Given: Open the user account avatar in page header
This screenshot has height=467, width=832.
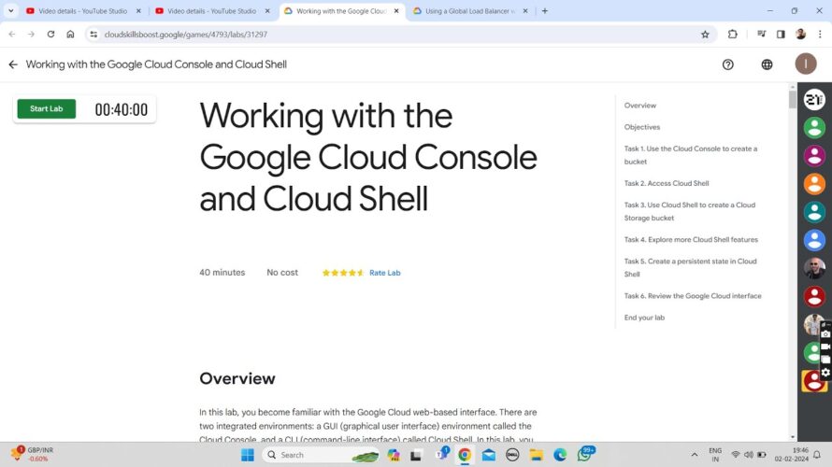Looking at the screenshot, I should pyautogui.click(x=806, y=64).
